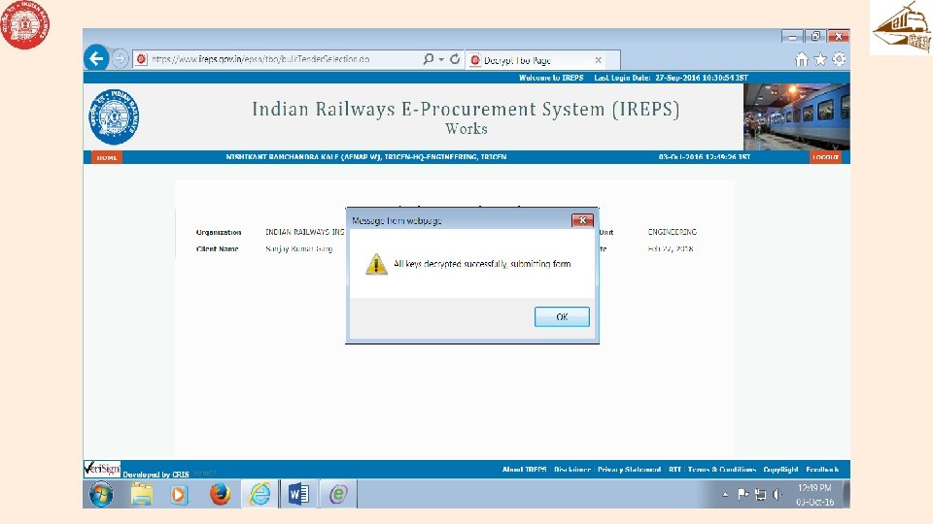Screen dimensions: 933x524
Task: Open the About IREPS footer link
Action: (524, 470)
